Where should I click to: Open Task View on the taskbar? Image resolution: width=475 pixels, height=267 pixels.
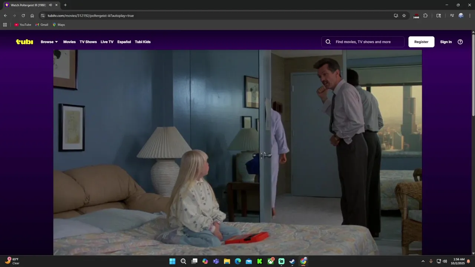coord(194,261)
